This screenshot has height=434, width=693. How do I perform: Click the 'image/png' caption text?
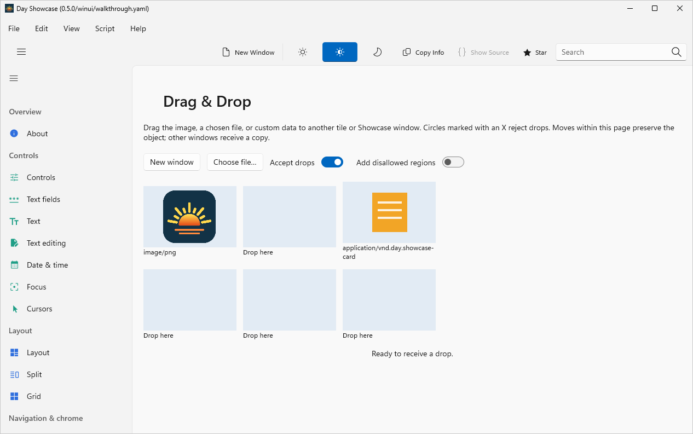[160, 252]
